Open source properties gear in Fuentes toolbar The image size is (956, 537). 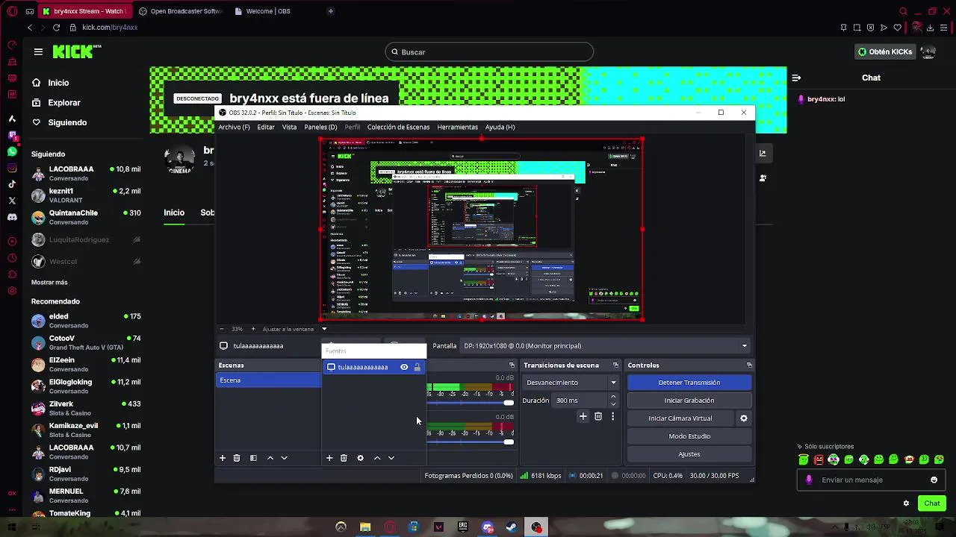(360, 458)
